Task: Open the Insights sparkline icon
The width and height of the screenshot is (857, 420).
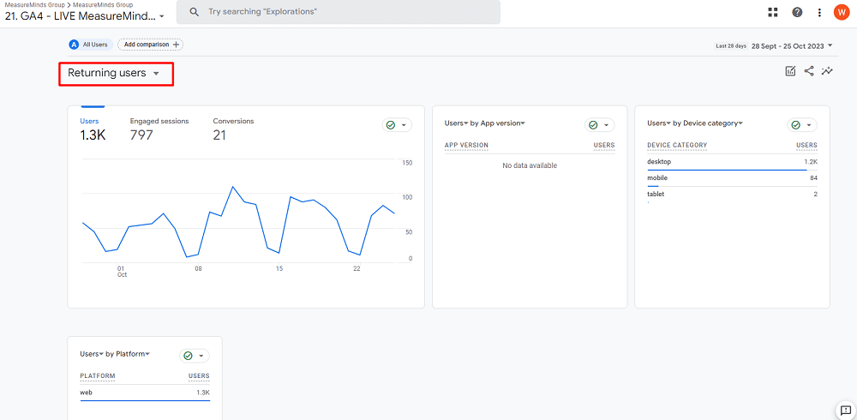Action: pos(828,71)
